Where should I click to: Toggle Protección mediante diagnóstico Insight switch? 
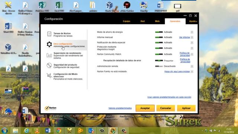[x=159, y=48]
